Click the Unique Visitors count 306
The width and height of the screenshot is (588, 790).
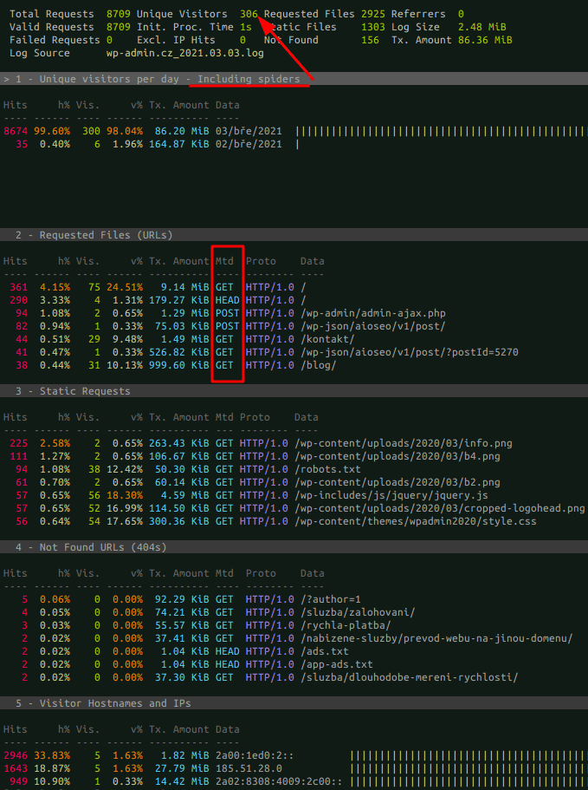click(x=249, y=14)
